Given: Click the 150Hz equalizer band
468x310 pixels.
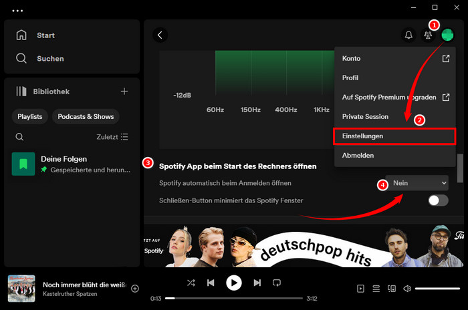Looking at the screenshot, I should coord(251,110).
